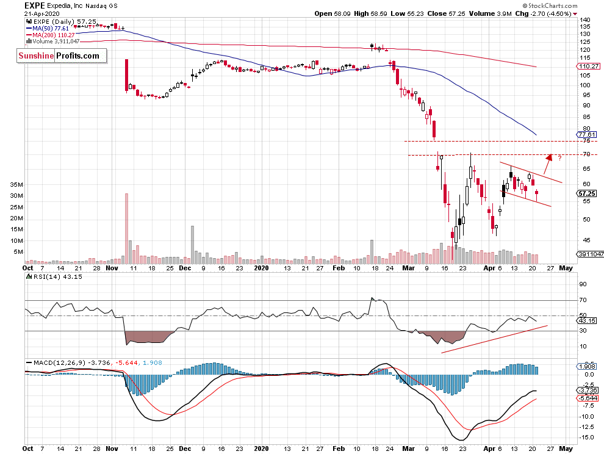Click the Volume 3.9M value in the header
Screen dimensions: 604x454
(x=491, y=13)
